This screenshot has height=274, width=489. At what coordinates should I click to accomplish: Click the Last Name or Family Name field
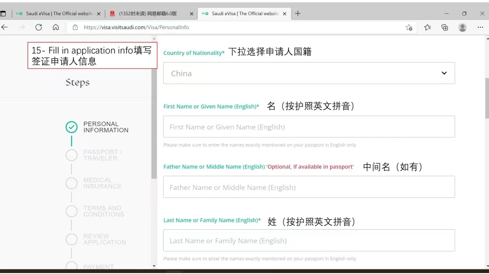[309, 240]
